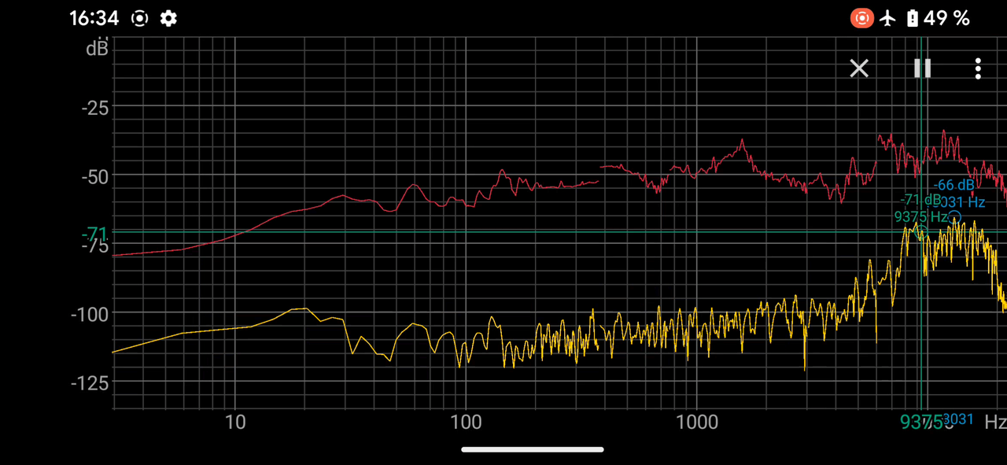Tap the 16:34 clock in the status bar

point(94,18)
